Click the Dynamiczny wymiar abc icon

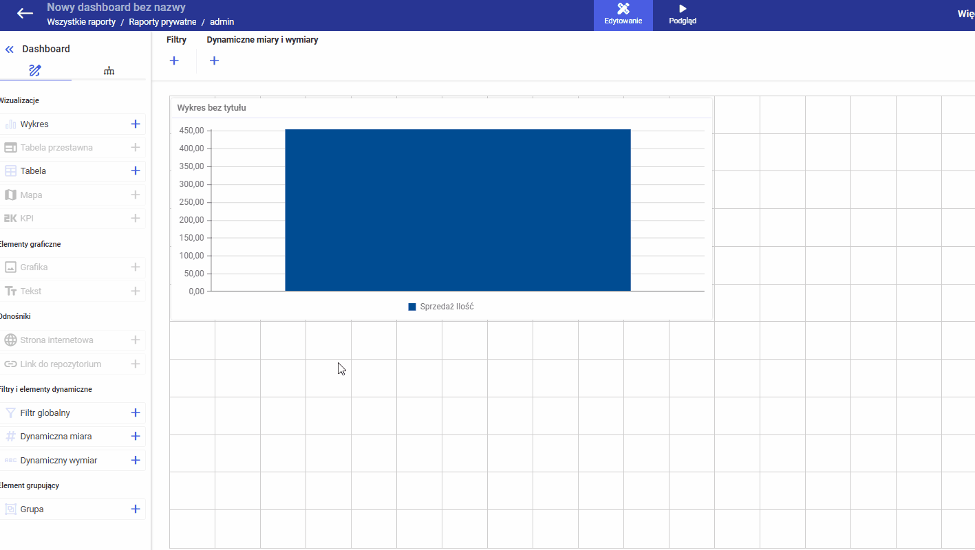tap(10, 461)
